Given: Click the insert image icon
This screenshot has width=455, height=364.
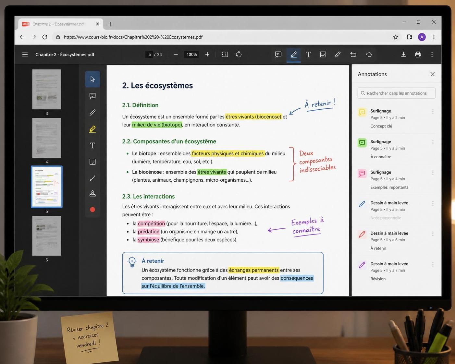Looking at the screenshot, I should [x=323, y=55].
